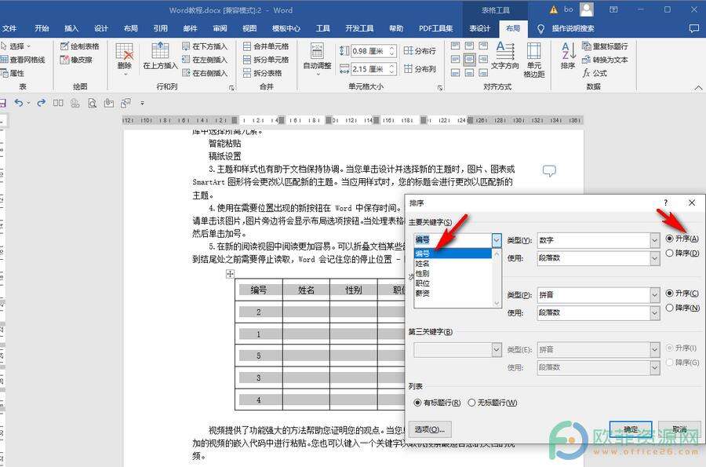Image resolution: width=706 pixels, height=467 pixels.
Task: Choose 职位 in the keyword dropdown list
Action: [x=453, y=283]
